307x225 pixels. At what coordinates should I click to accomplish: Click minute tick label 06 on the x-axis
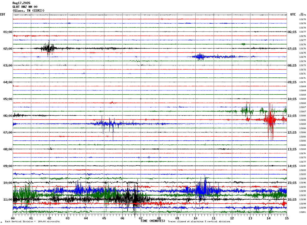pyautogui.click(x=122, y=218)
